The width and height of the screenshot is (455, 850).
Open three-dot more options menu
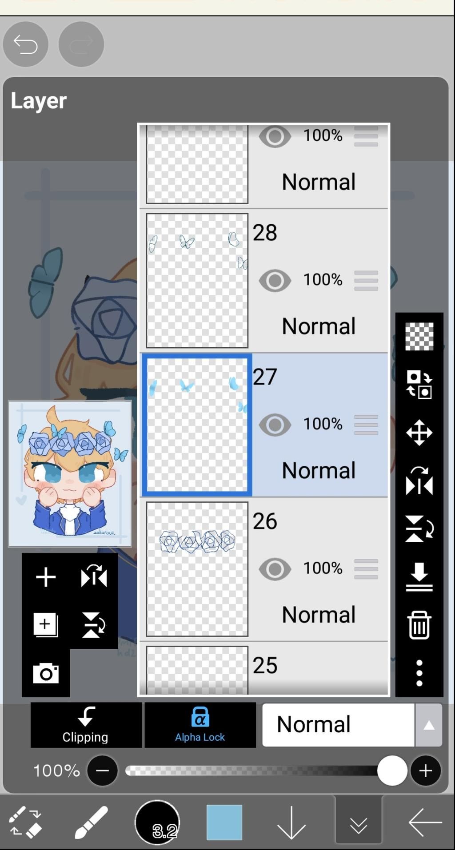[419, 673]
